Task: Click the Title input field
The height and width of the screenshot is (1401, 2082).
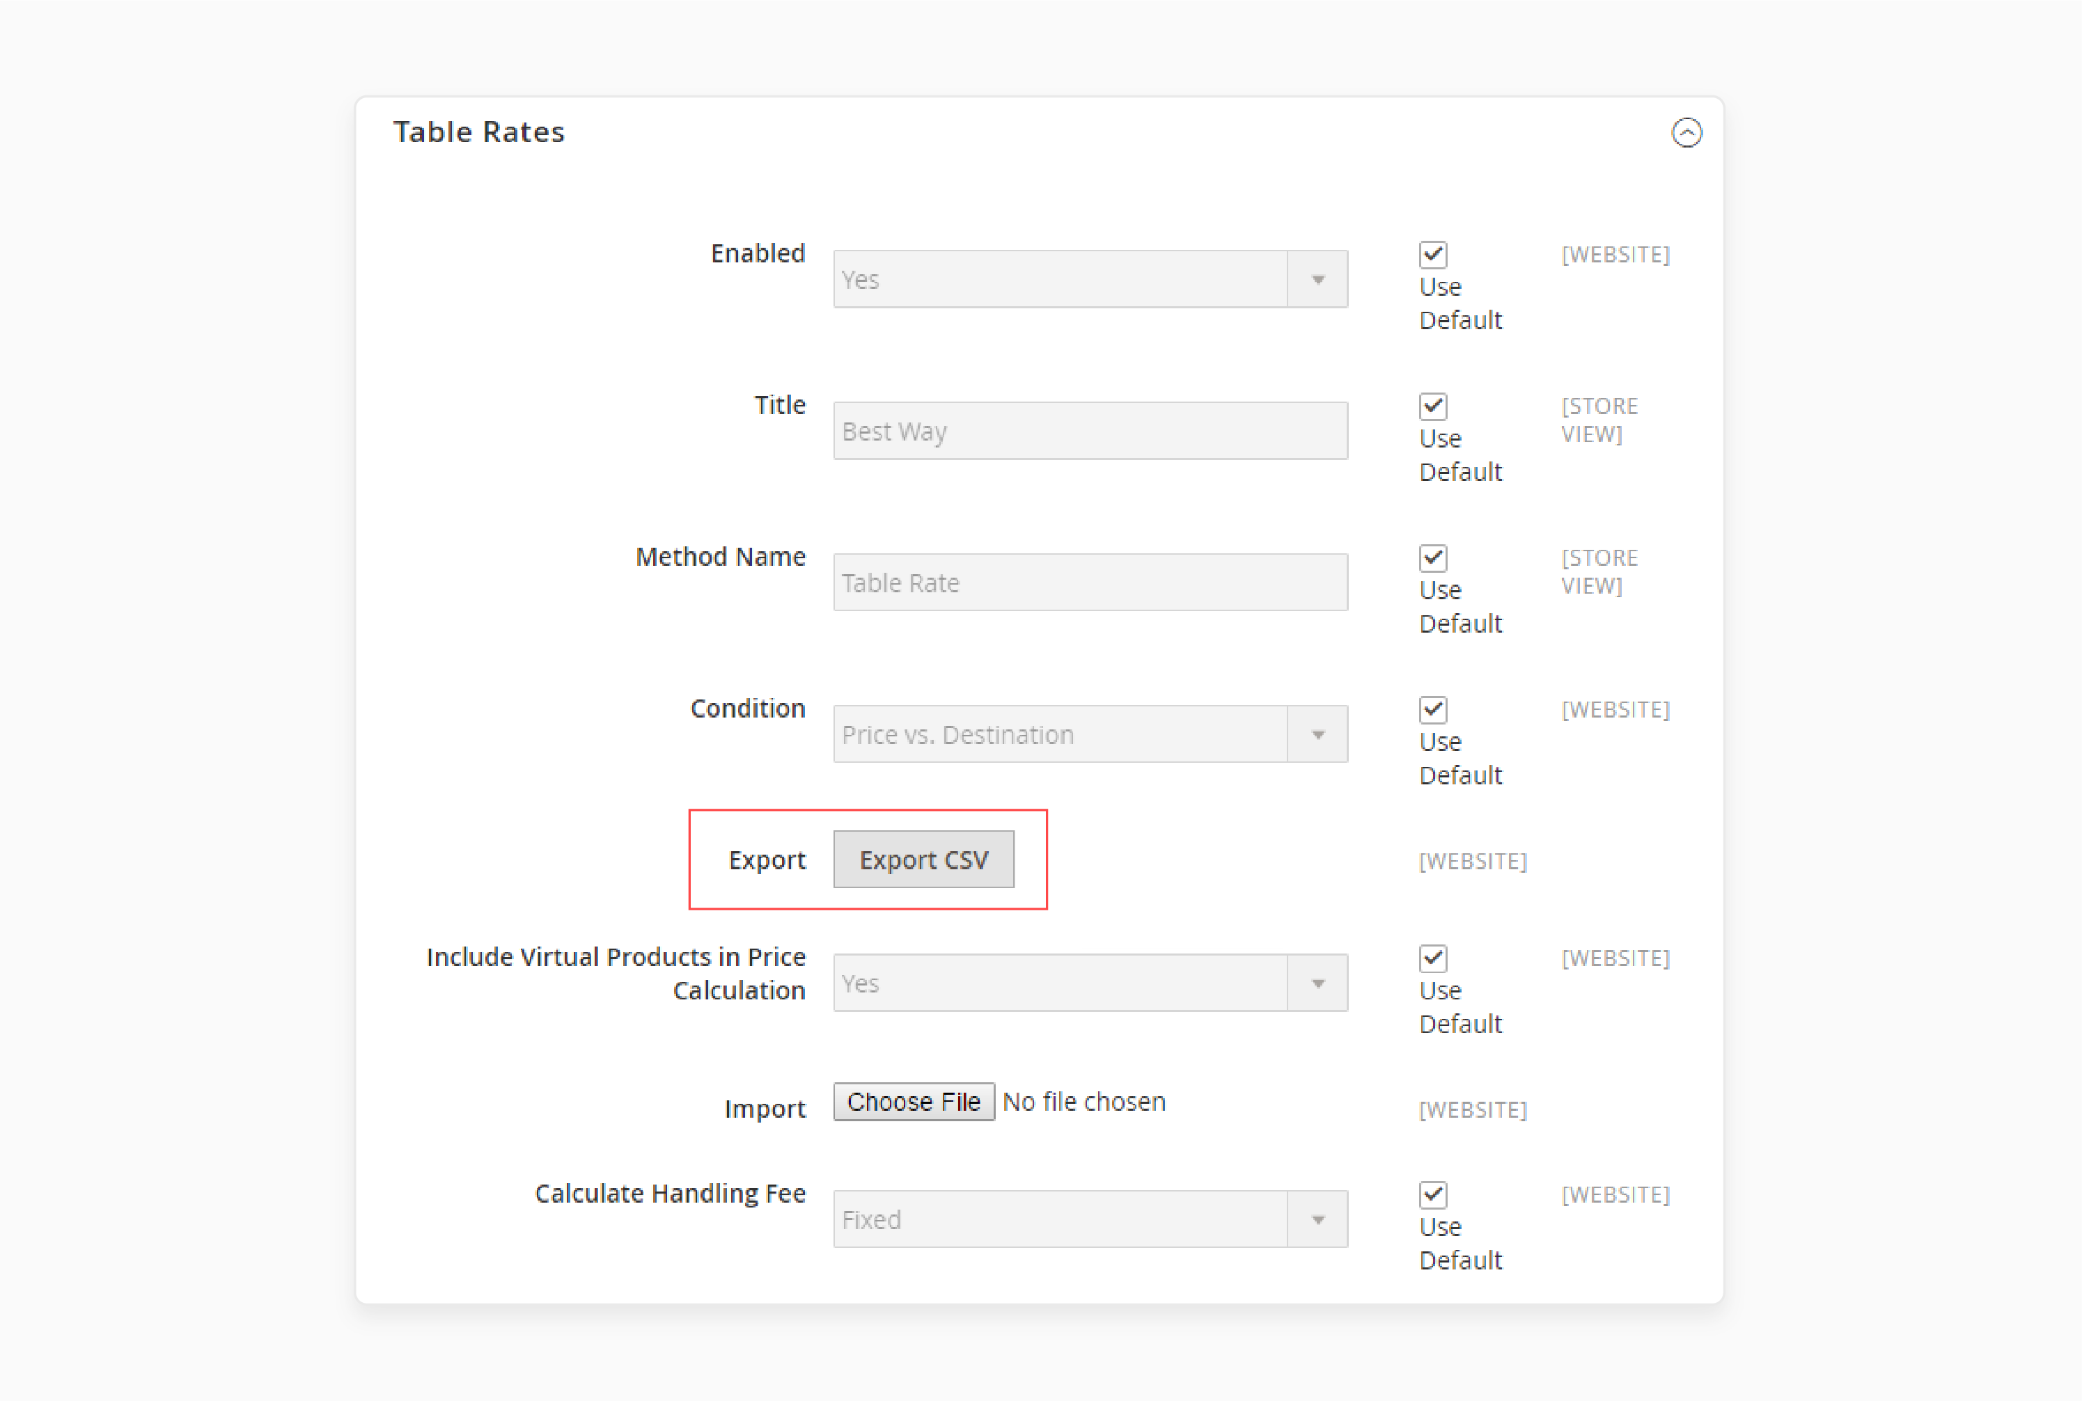Action: point(1090,431)
